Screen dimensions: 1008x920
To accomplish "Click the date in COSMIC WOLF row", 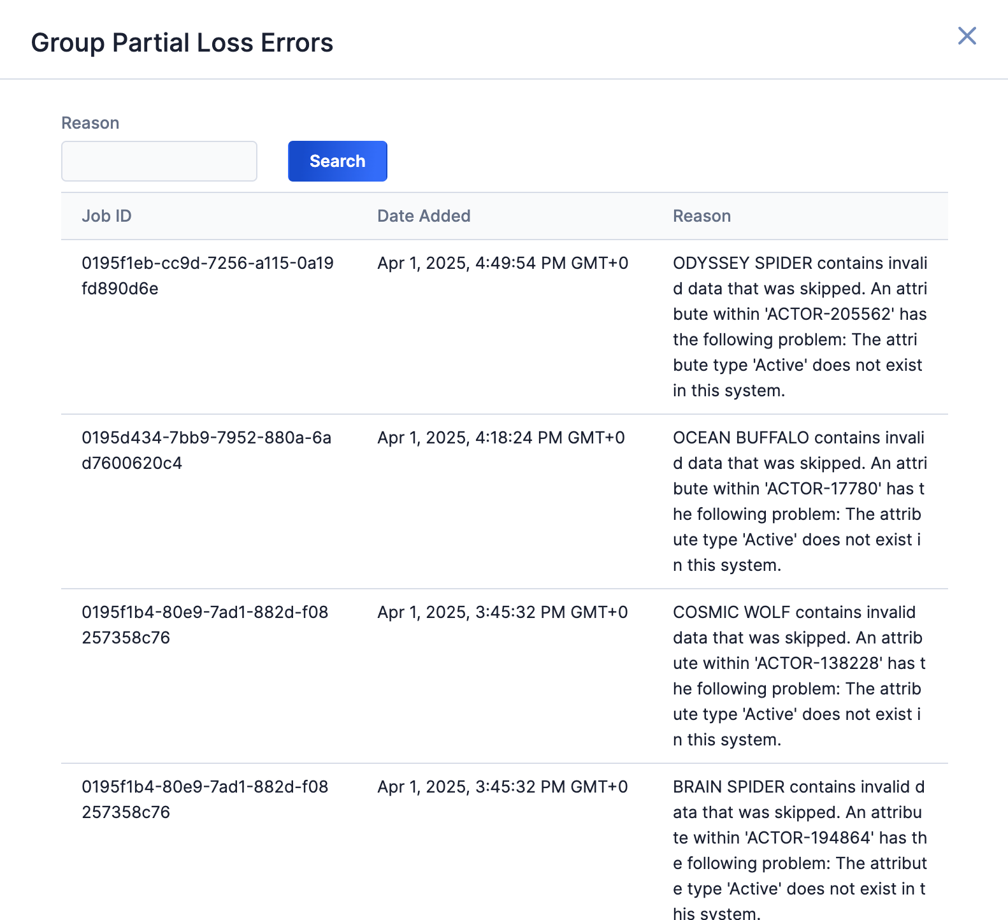I will [503, 612].
